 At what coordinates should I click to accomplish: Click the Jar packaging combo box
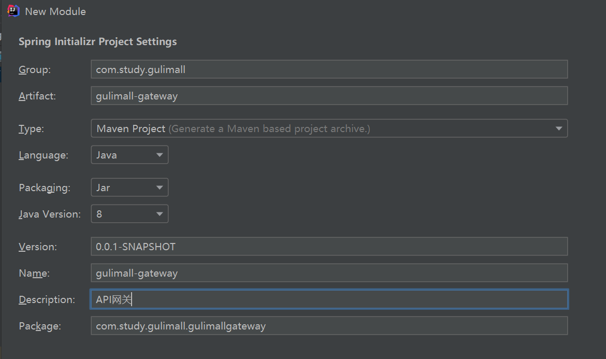pos(129,188)
